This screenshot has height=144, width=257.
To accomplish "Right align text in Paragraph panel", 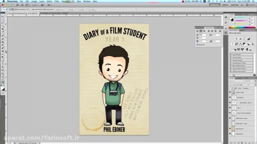I will pyautogui.click(x=204, y=31).
